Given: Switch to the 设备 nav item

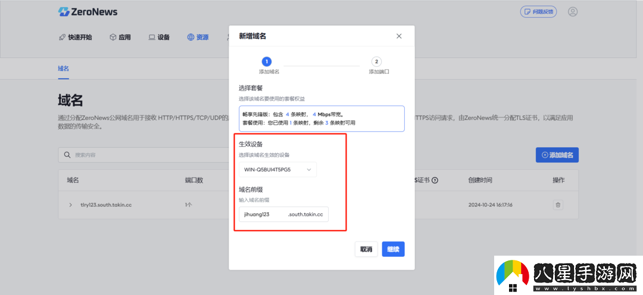Looking at the screenshot, I should (x=159, y=37).
